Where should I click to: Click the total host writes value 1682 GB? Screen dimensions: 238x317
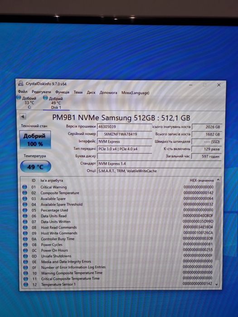(x=207, y=134)
